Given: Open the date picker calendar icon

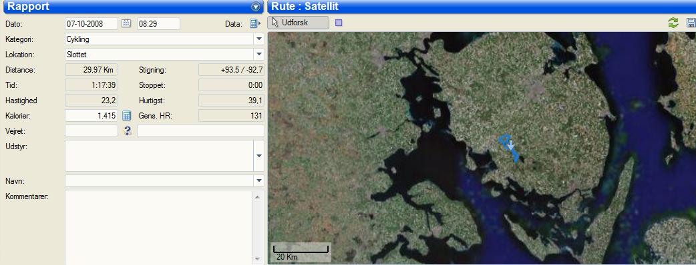Looking at the screenshot, I should tap(126, 23).
